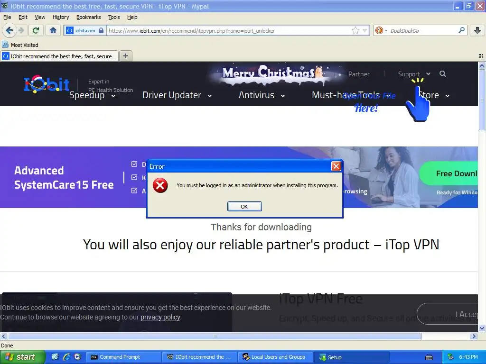Click the padlock site security icon
Screen dimensions: 486x364
click(101, 30)
